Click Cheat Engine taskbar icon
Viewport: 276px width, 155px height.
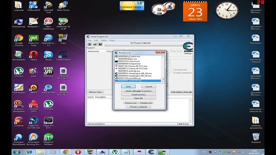pos(151,152)
